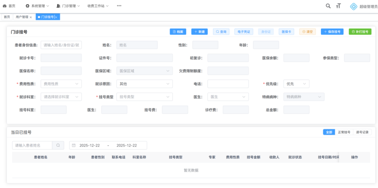Click the 保存挂号 button
The image size is (378, 188).
[332, 32]
